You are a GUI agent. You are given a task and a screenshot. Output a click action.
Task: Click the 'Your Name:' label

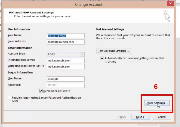tap(15, 35)
